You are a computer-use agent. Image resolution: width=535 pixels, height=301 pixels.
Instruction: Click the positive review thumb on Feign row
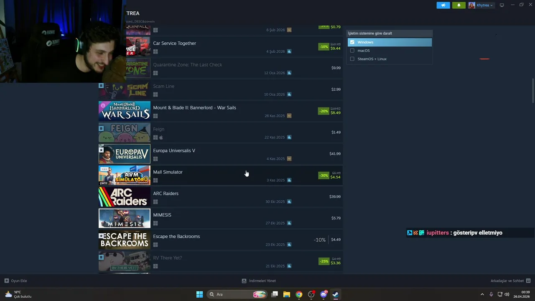point(289,137)
